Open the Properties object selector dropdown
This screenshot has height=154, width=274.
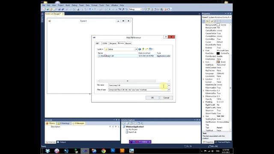230,17
